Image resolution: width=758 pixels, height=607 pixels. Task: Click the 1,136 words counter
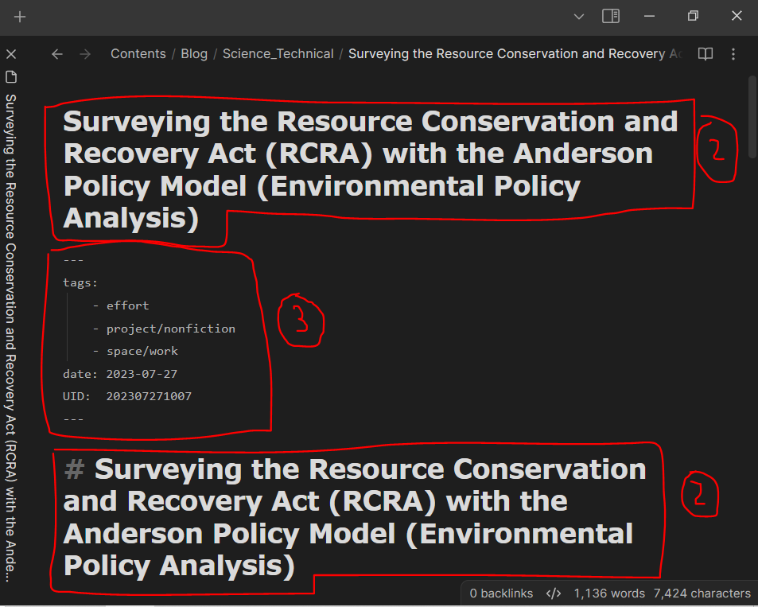608,593
